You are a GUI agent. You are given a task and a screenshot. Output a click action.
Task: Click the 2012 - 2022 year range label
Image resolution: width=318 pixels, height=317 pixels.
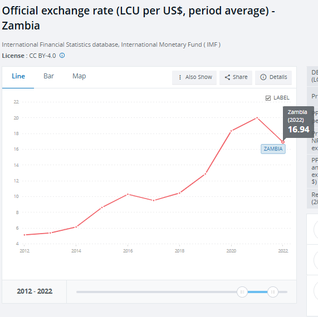35,291
